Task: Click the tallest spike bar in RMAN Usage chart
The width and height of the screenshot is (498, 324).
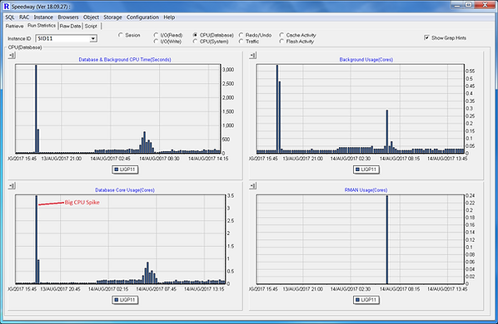Action: pos(387,239)
